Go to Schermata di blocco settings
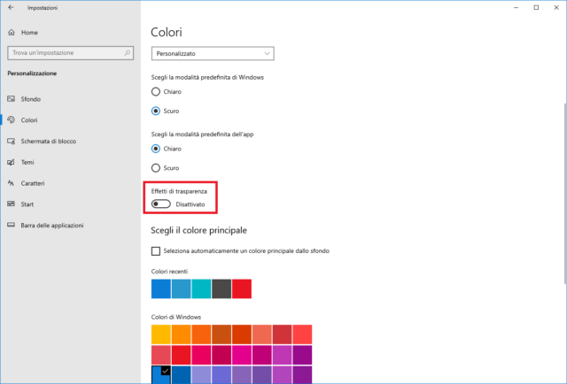 pos(49,142)
